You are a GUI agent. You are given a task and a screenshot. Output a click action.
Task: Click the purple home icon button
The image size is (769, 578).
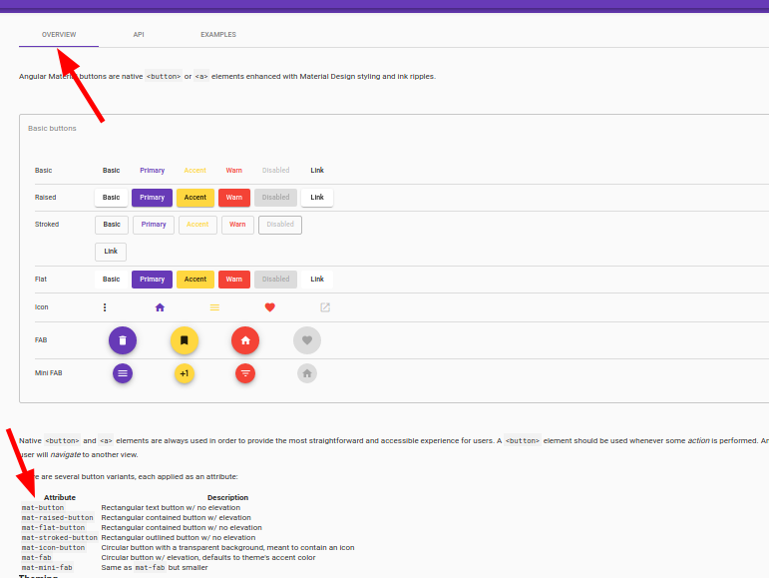(x=160, y=307)
